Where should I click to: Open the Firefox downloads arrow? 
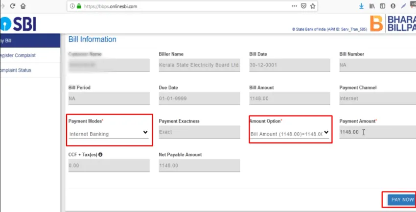[362, 6]
